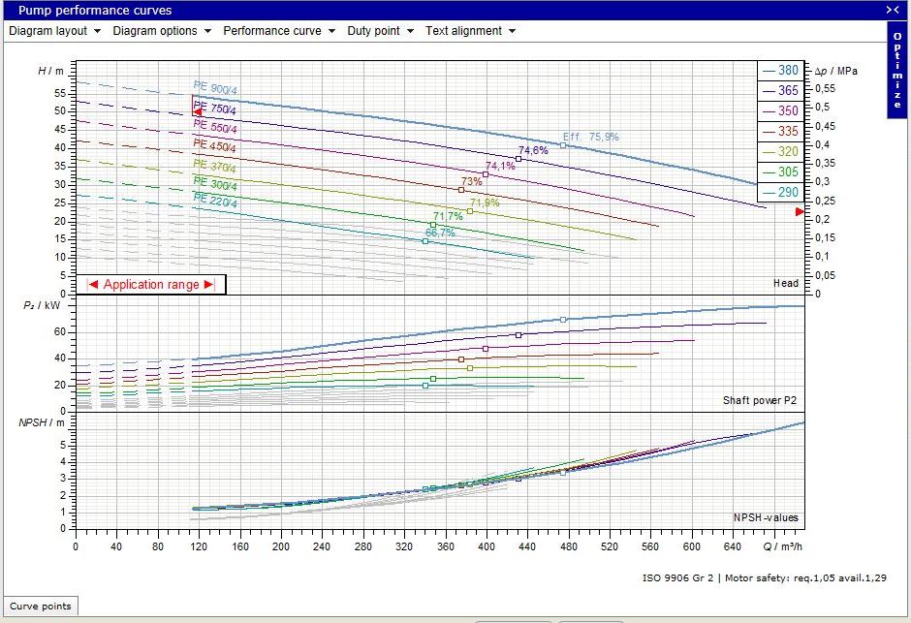Click the red left arrow of Application range

pos(94,285)
